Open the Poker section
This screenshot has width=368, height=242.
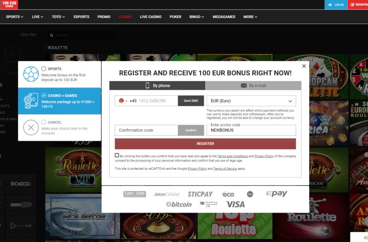(175, 17)
